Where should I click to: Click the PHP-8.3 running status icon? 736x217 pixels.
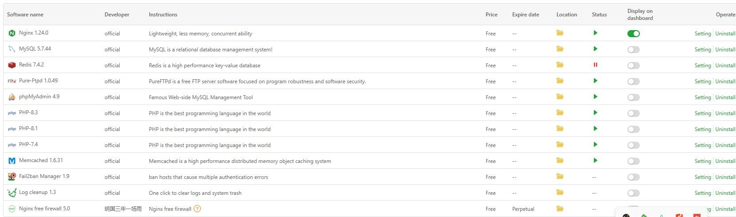click(x=596, y=112)
